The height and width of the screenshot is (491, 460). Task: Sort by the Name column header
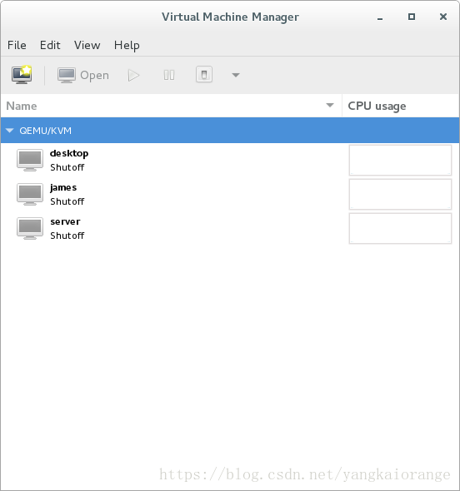171,106
